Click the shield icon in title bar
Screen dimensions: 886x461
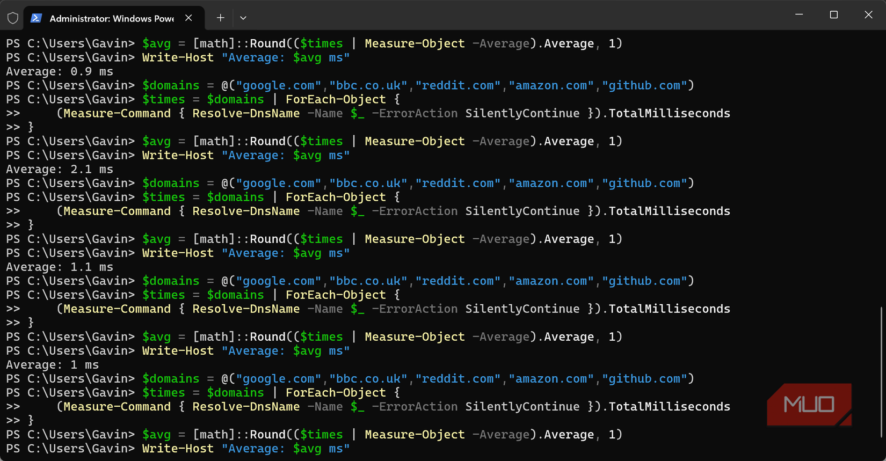click(x=13, y=18)
